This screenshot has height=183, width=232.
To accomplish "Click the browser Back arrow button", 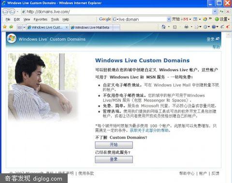I will point(5,12).
